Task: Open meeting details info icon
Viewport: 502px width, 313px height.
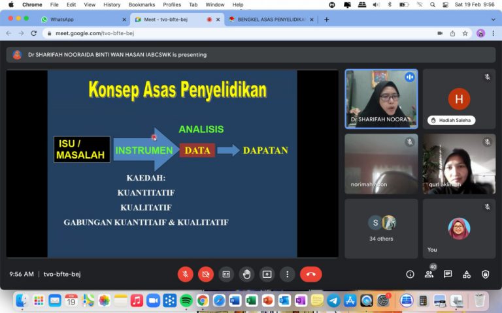Action: pyautogui.click(x=410, y=275)
